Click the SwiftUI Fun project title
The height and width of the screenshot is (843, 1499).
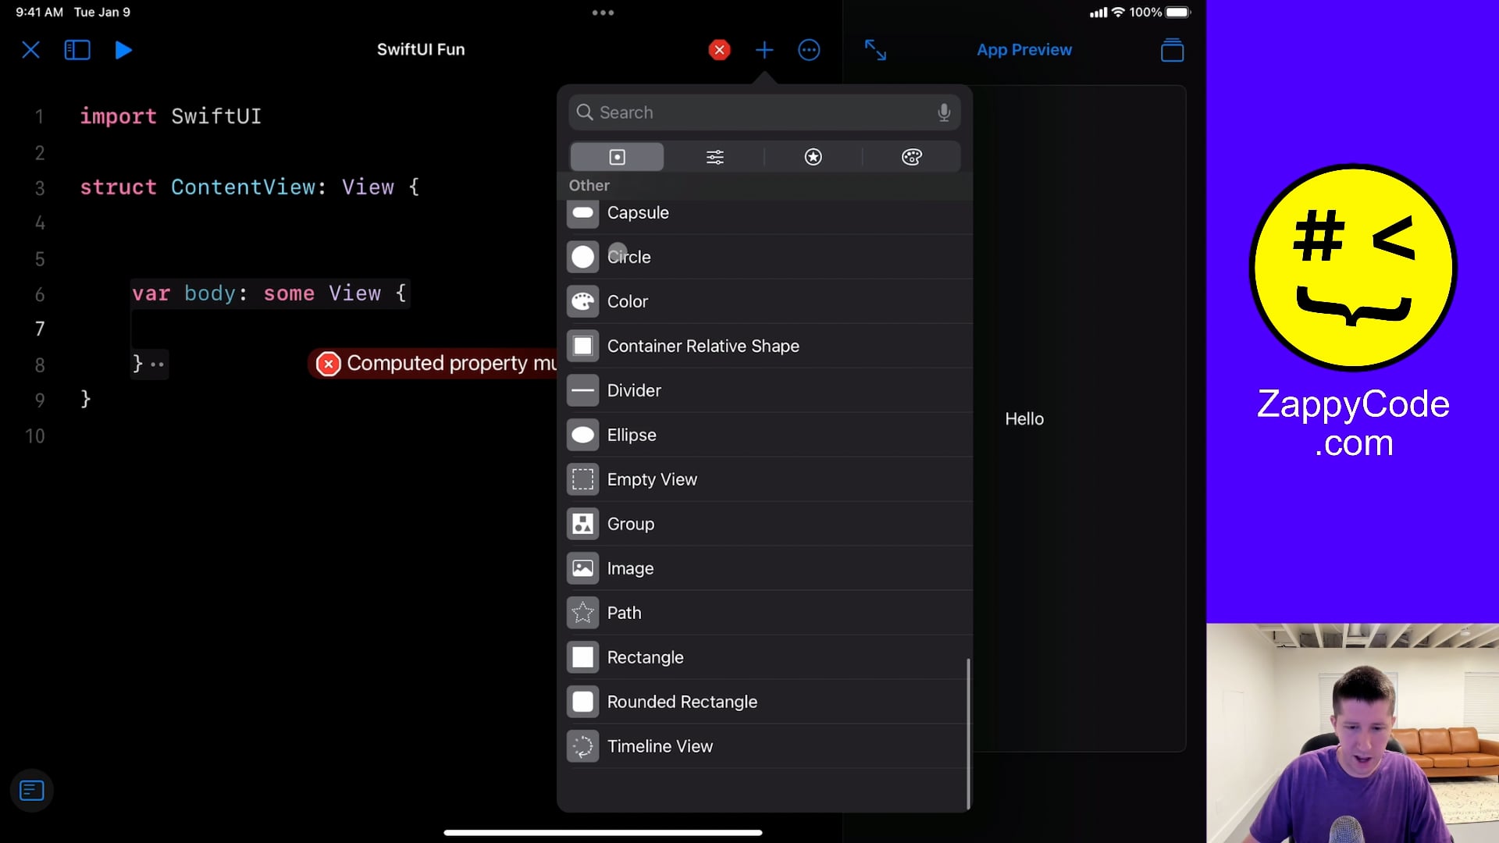pyautogui.click(x=421, y=49)
